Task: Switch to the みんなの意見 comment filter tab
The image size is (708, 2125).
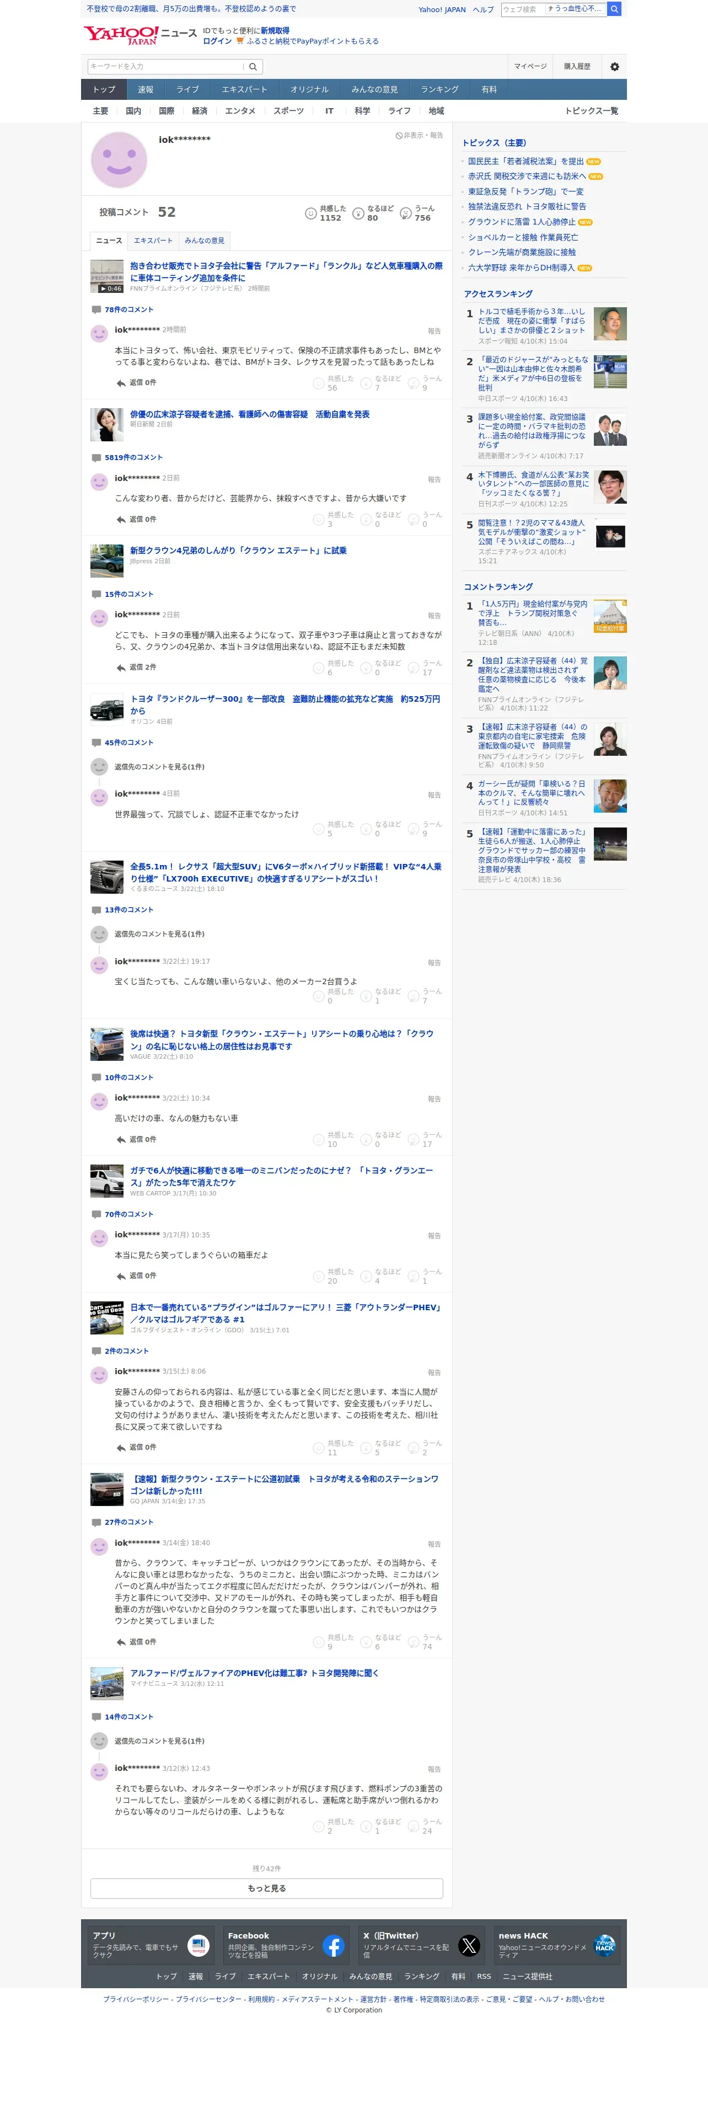Action: (x=205, y=241)
